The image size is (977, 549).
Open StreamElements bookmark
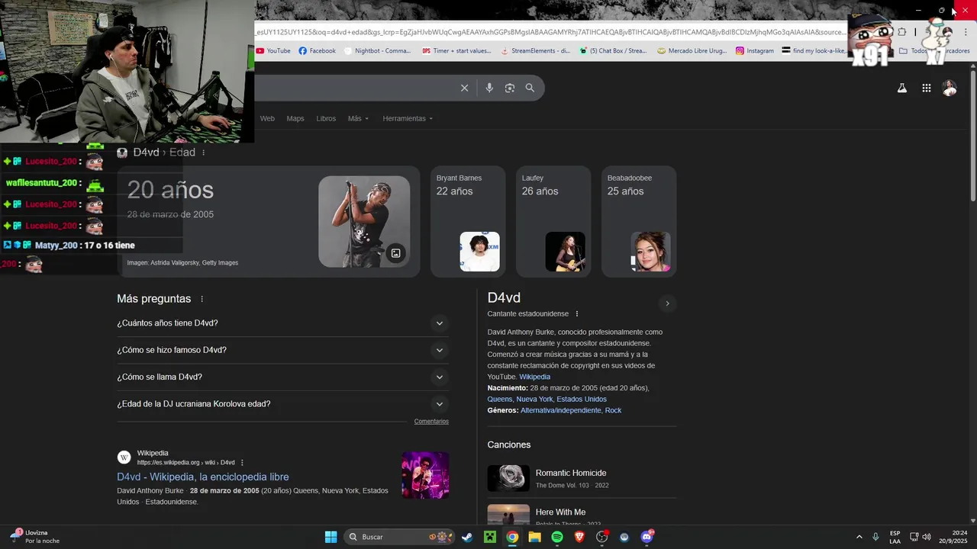click(x=535, y=51)
